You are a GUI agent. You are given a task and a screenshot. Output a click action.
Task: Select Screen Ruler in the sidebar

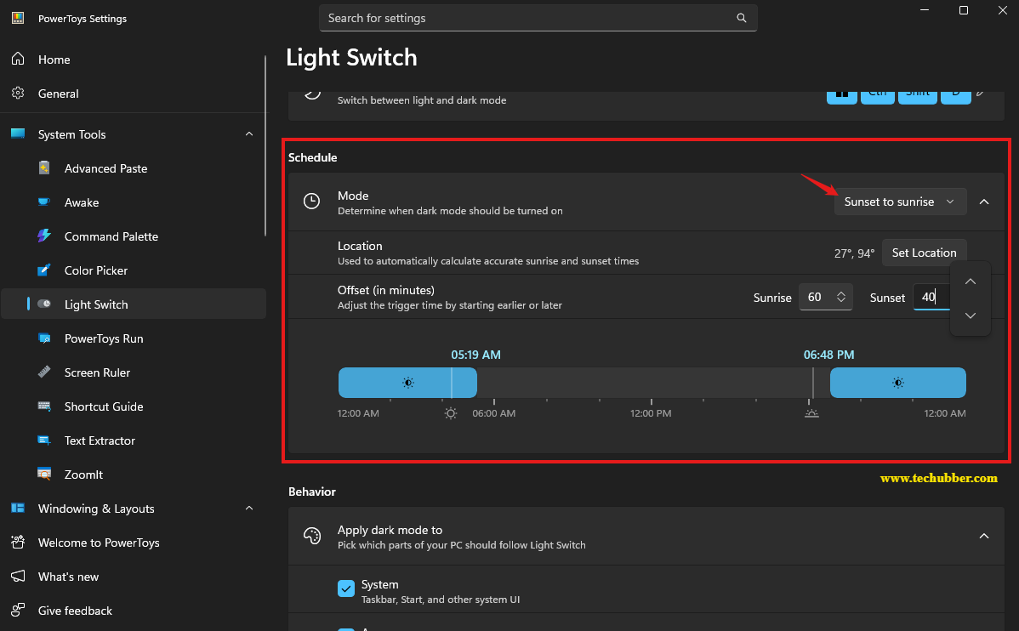(134, 372)
